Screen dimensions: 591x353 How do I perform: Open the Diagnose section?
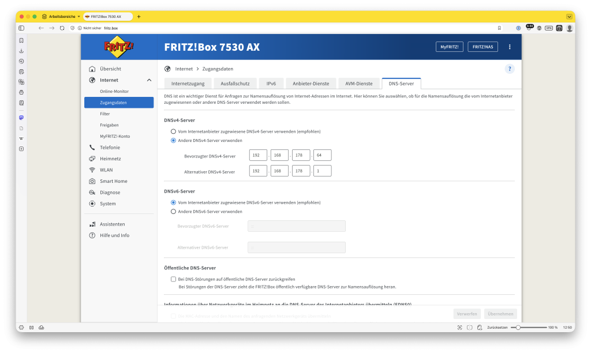point(111,192)
